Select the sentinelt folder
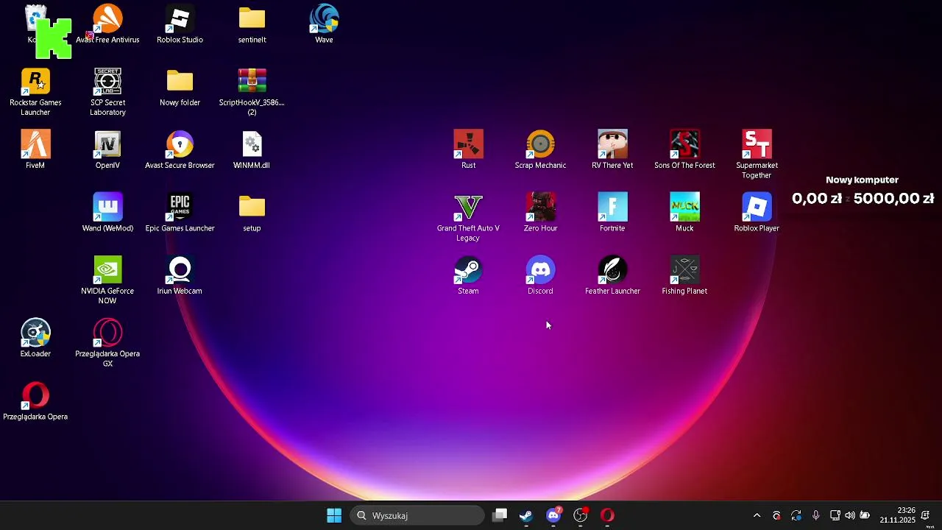Screen dimensions: 942x530 [252, 24]
